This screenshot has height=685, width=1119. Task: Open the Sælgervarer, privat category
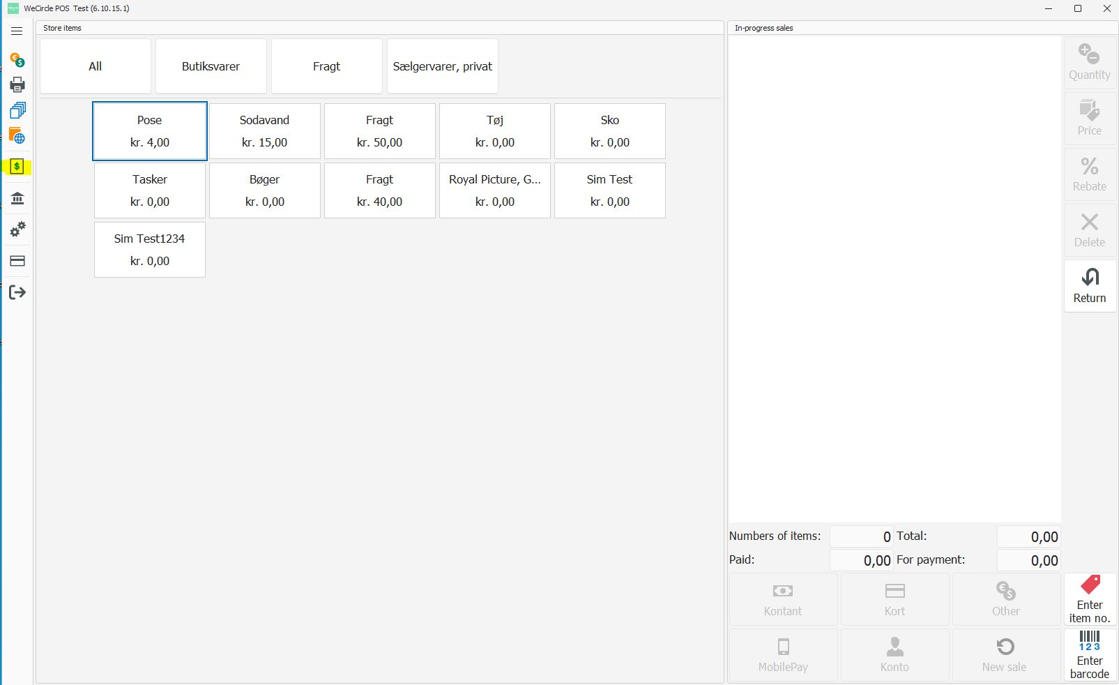(443, 66)
